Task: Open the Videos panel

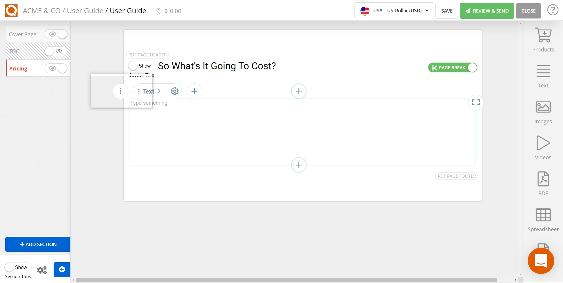Action: click(x=543, y=148)
